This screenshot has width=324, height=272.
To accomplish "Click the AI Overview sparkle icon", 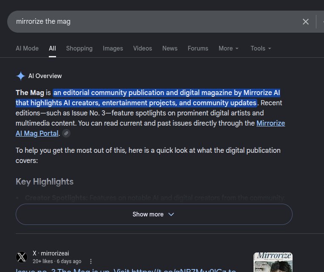I will [x=21, y=76].
